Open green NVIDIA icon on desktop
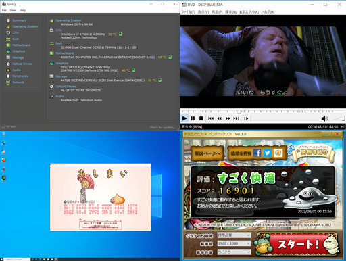The height and width of the screenshot is (261, 346). tap(3, 179)
